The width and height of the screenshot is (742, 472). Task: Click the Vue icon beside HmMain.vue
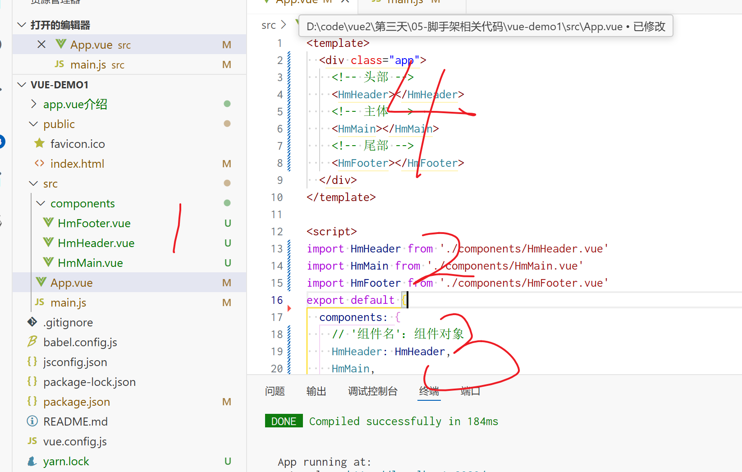pyautogui.click(x=48, y=262)
